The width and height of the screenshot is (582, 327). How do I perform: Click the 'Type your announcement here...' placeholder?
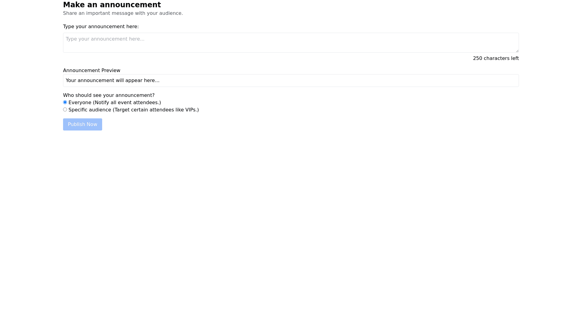point(105,39)
